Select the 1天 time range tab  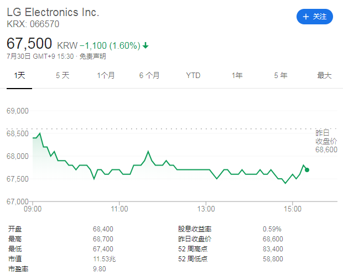point(20,75)
